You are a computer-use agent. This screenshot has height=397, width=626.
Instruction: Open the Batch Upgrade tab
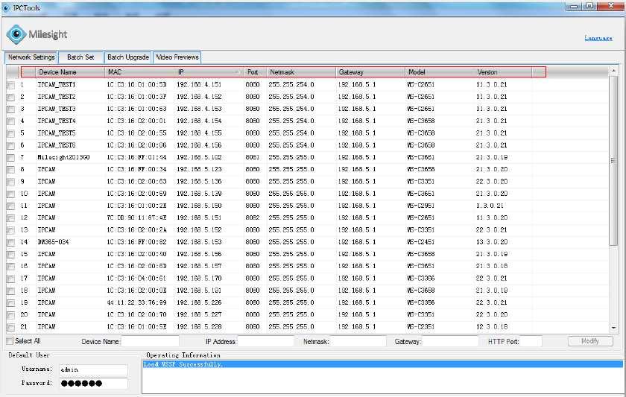pyautogui.click(x=128, y=57)
